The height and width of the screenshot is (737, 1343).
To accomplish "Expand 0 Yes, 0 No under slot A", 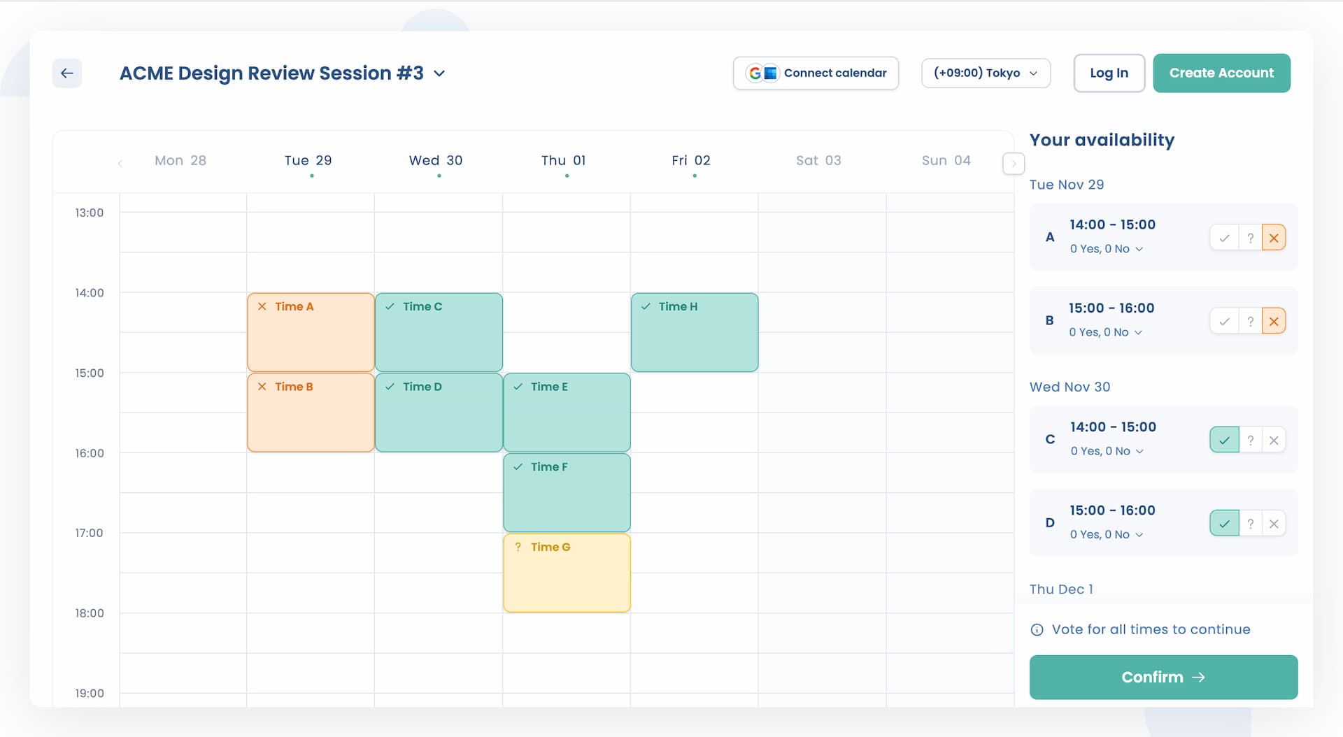I will 1106,249.
